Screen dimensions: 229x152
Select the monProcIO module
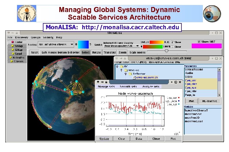(192, 118)
